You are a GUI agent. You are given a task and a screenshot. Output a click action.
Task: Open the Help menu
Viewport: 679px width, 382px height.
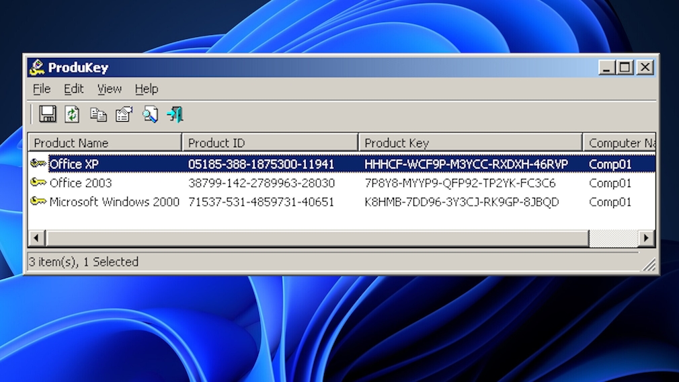click(146, 89)
